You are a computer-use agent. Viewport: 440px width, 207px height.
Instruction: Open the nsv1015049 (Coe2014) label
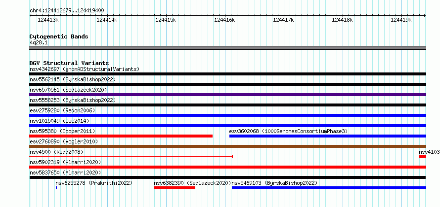tap(59, 121)
